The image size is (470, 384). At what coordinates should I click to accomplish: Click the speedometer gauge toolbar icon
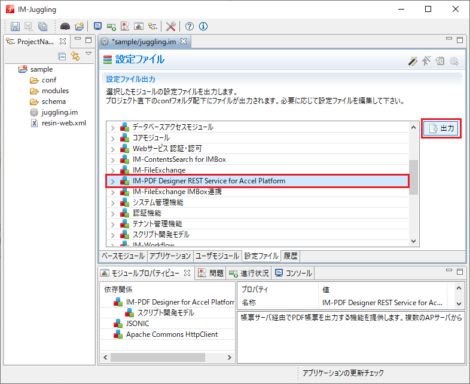[65, 26]
